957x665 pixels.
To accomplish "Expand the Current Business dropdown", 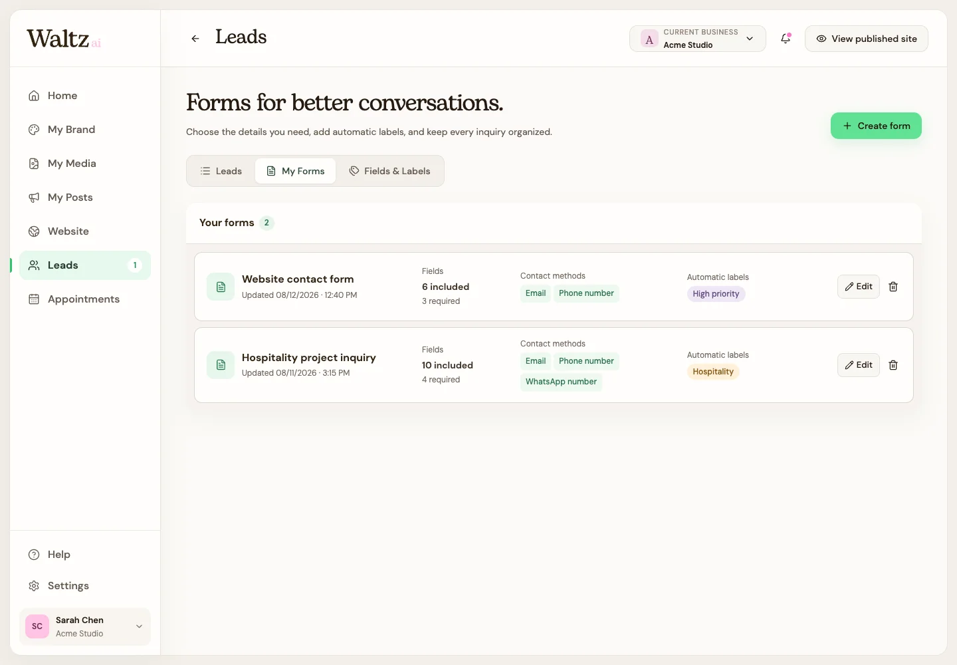I will point(698,39).
